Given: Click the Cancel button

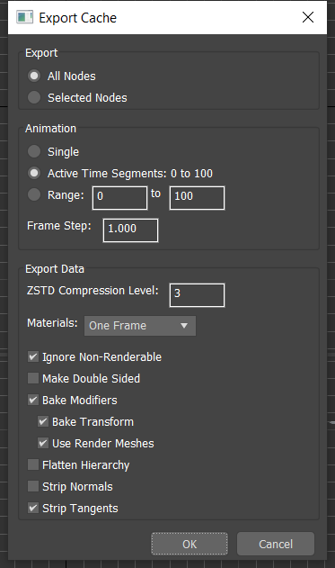Looking at the screenshot, I should (x=276, y=544).
